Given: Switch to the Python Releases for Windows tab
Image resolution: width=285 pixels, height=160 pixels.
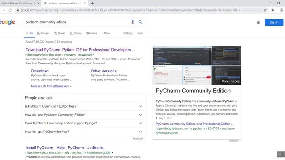Looking at the screenshot, I should point(18,3).
